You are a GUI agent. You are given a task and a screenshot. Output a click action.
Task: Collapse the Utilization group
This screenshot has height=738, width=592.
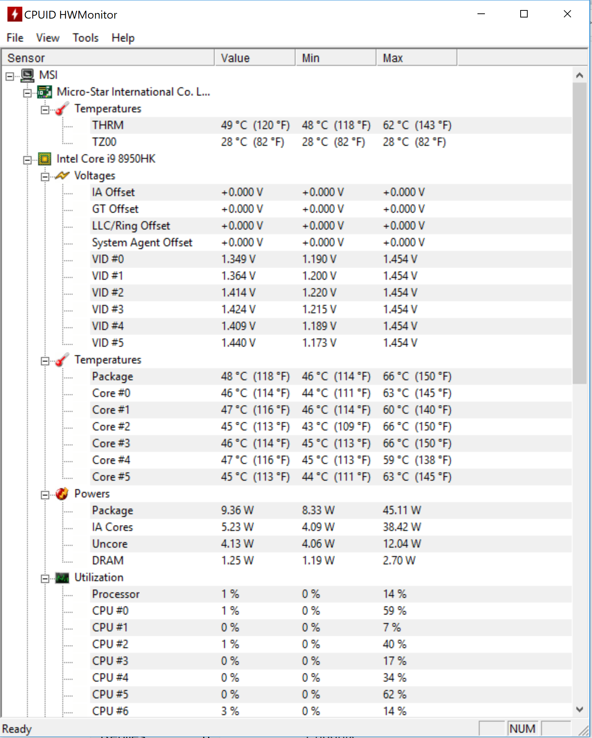coord(45,578)
